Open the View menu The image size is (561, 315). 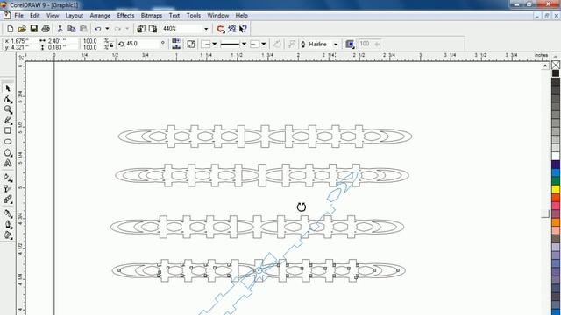pos(53,16)
